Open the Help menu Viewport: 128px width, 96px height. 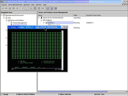point(45,5)
